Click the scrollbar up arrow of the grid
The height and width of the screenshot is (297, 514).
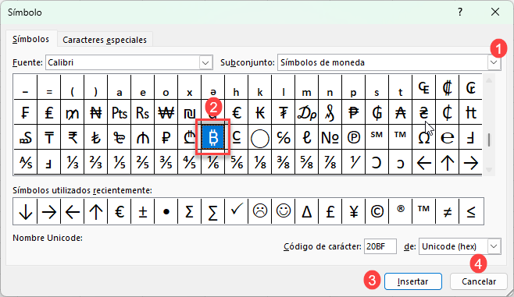point(489,80)
